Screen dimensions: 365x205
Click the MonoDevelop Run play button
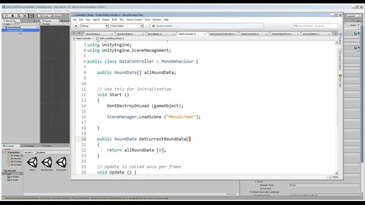(76, 26)
